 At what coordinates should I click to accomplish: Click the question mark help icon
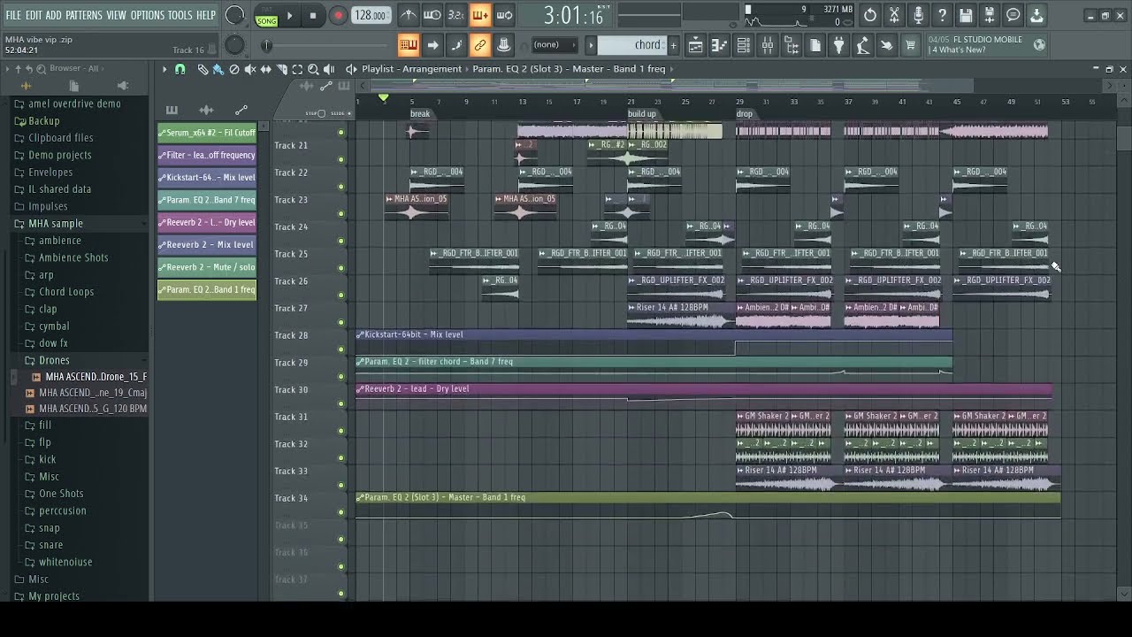click(942, 15)
